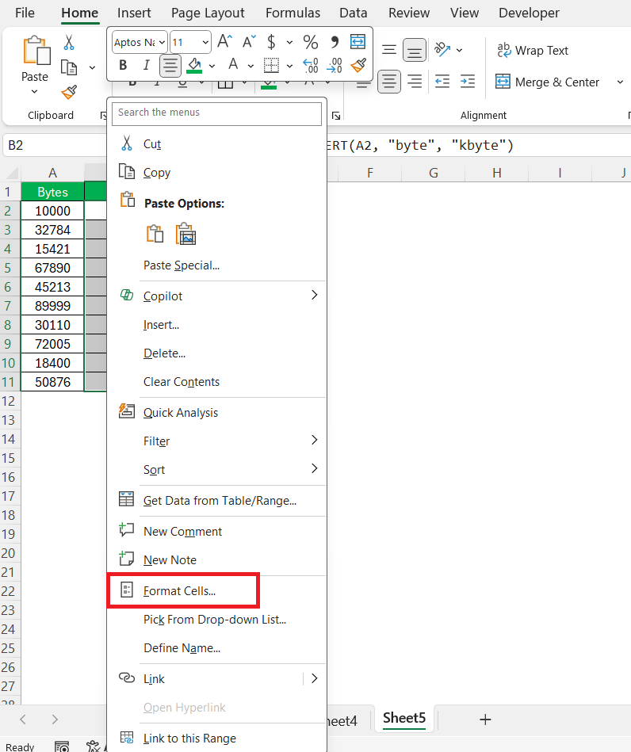Screen dimensions: 631x752
Task: Expand the Paste dropdown arrow
Action: pos(34,92)
